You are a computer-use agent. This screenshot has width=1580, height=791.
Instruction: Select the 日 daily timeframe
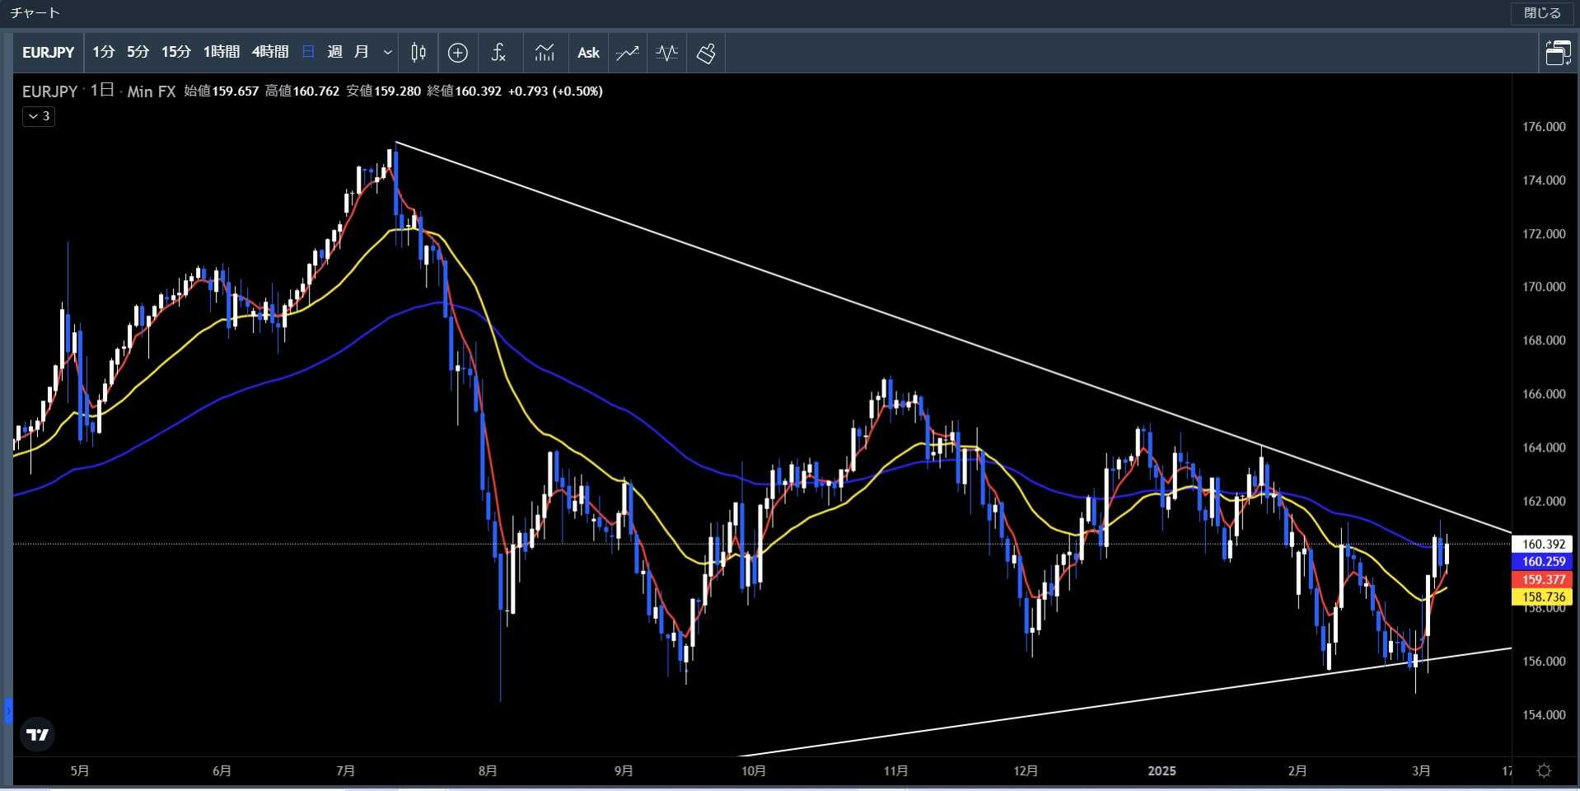[x=308, y=53]
